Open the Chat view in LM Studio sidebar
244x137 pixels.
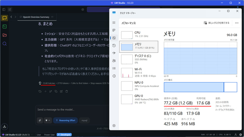[x=5, y=18]
